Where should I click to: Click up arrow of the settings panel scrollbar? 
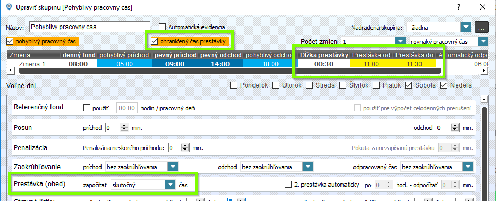484,100
